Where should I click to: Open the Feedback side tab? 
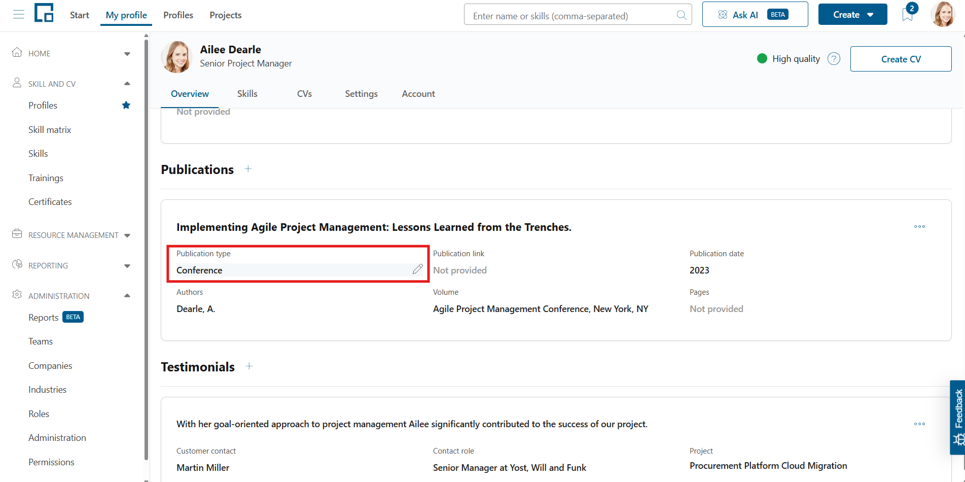(957, 417)
